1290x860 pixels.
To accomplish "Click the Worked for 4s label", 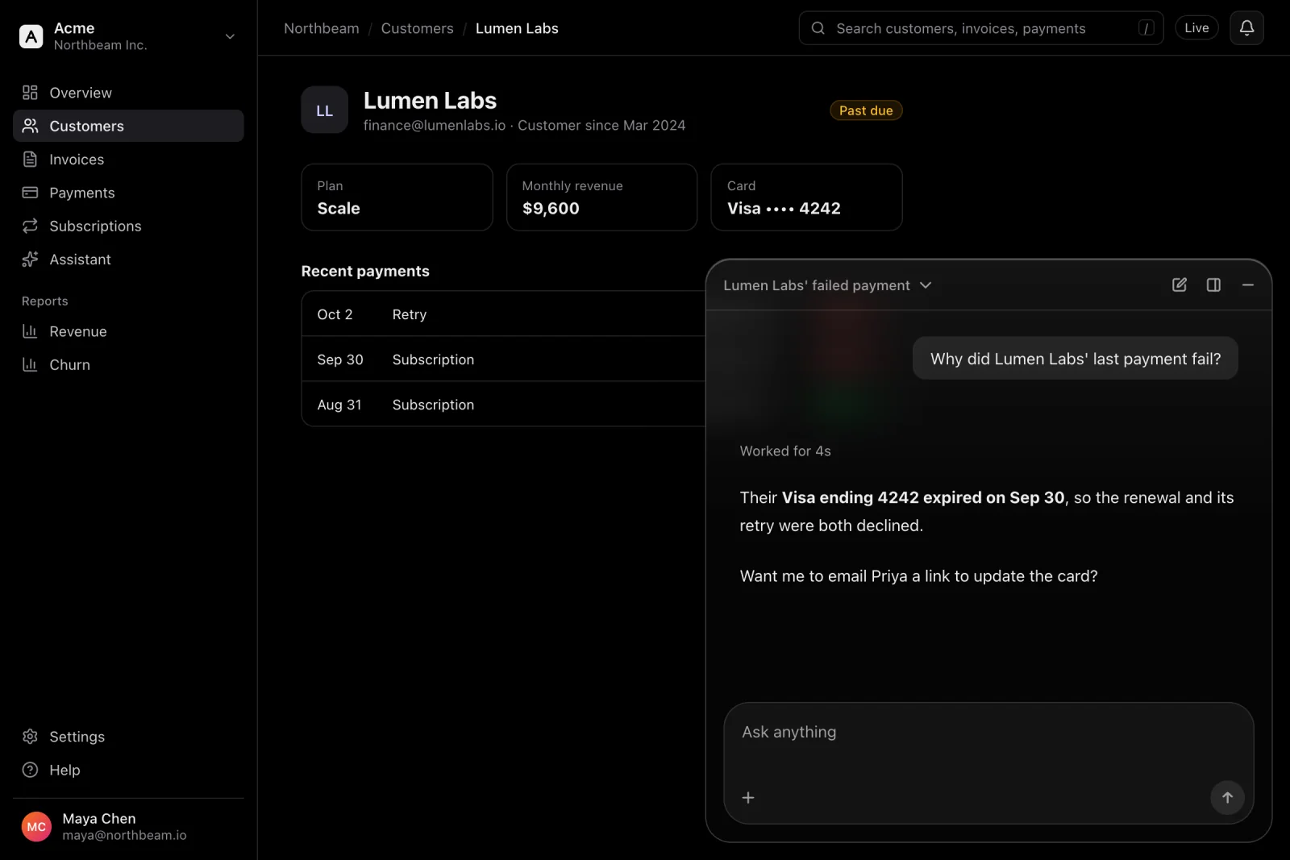I will (x=785, y=451).
